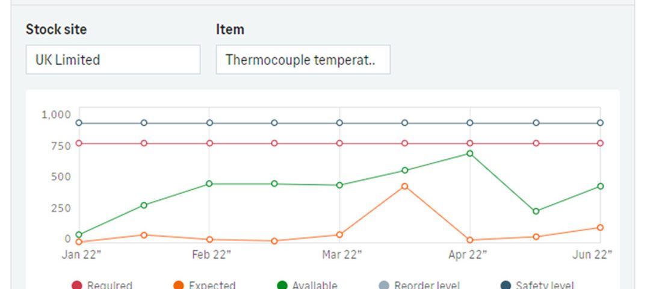Toggle the Reorder level legend dot
The image size is (662, 289).
click(x=384, y=285)
